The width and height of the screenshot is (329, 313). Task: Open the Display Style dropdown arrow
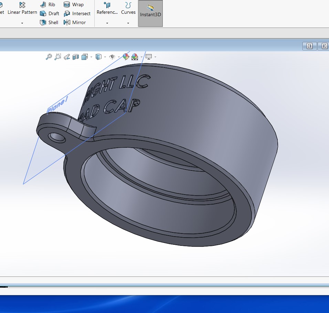[105, 57]
